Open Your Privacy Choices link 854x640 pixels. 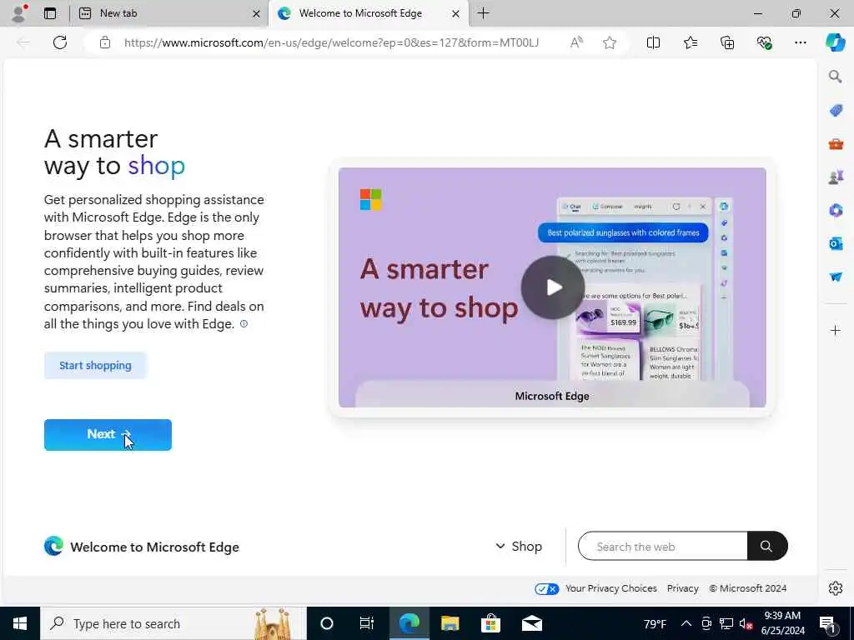[x=610, y=588]
